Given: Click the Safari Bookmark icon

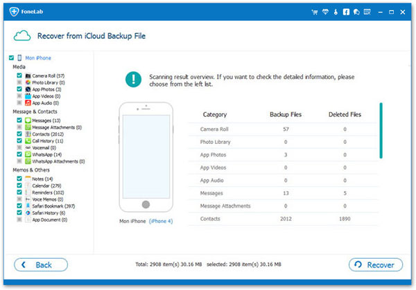Looking at the screenshot, I should pos(28,206).
